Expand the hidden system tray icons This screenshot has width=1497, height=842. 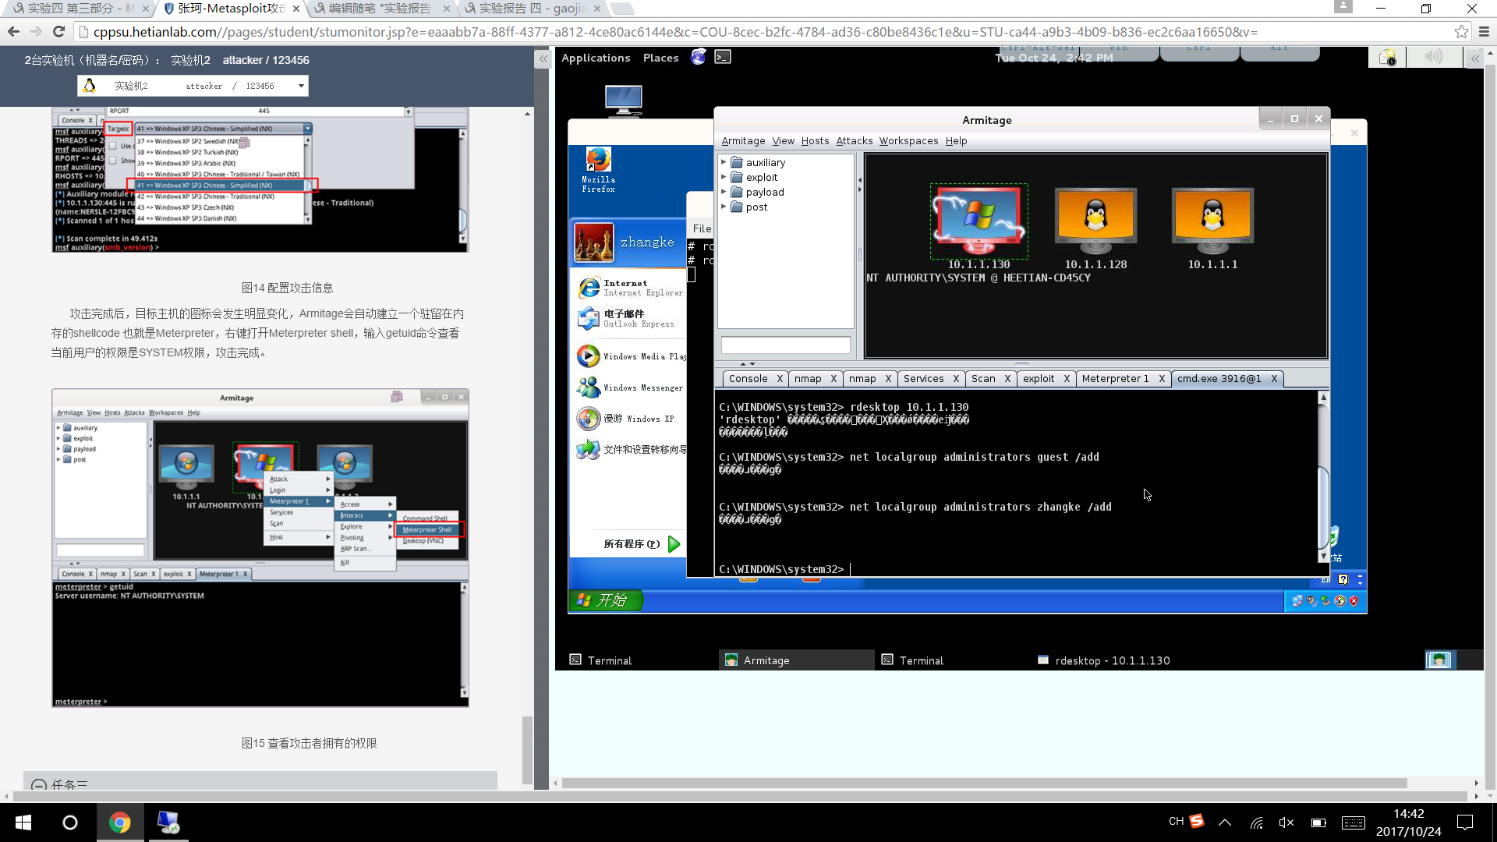1225,823
